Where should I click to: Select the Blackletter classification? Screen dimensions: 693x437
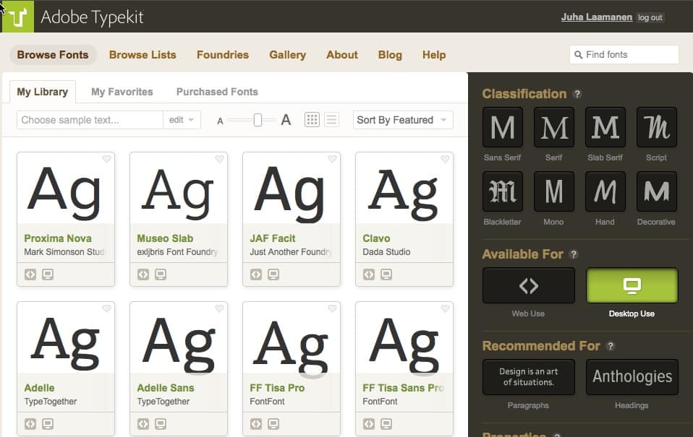click(503, 191)
